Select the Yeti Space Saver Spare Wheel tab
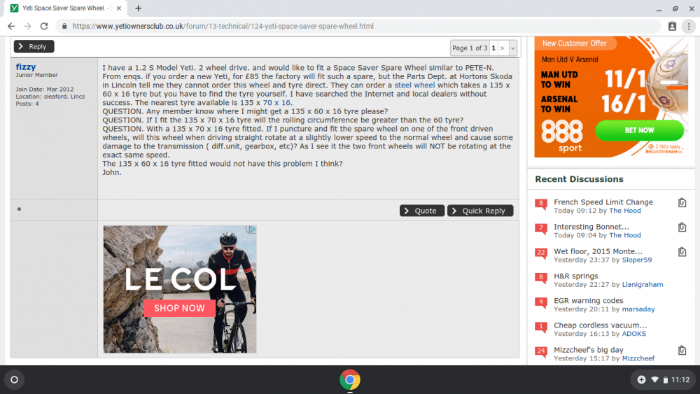 tap(66, 8)
